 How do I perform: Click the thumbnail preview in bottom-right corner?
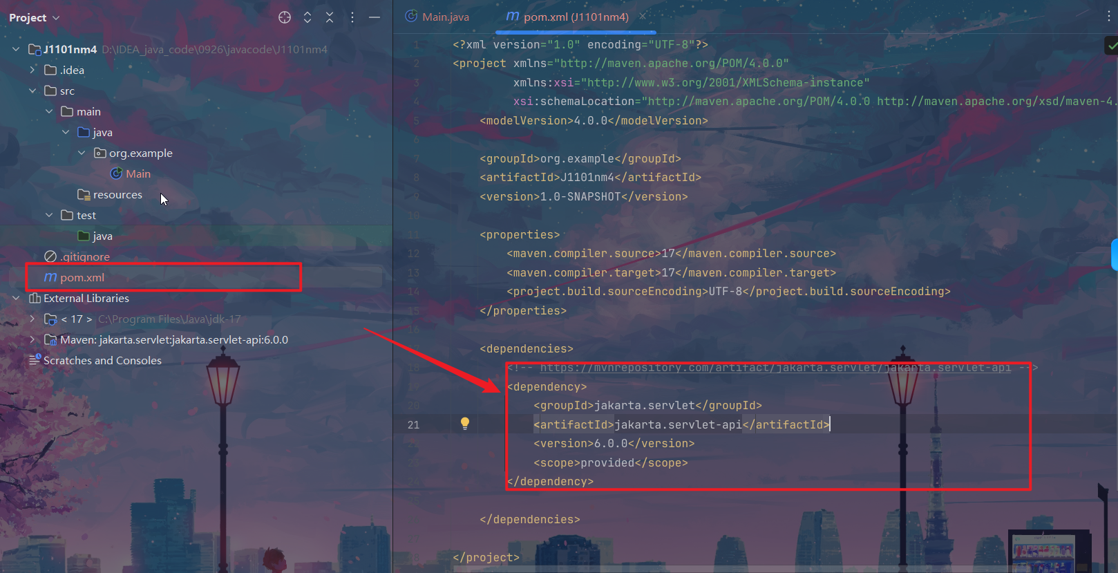click(1050, 552)
